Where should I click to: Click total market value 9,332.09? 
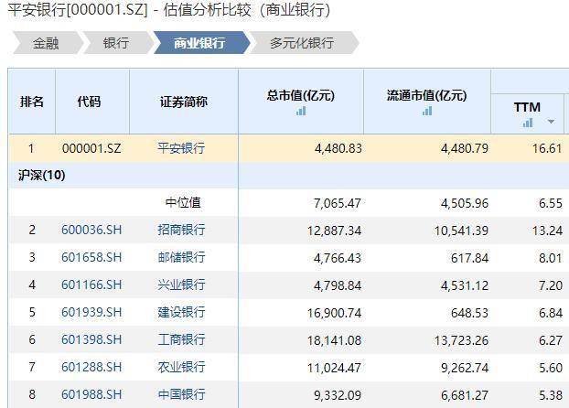pos(338,395)
